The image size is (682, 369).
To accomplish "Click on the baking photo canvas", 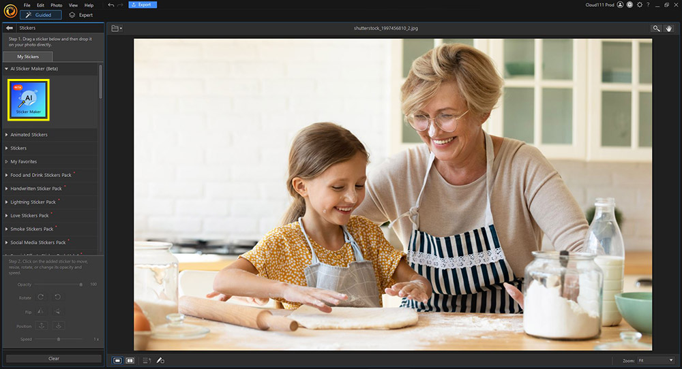I will (x=393, y=195).
